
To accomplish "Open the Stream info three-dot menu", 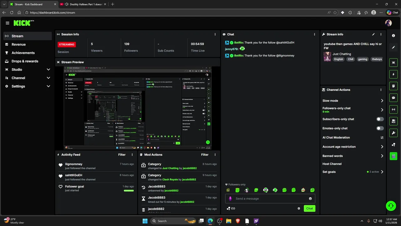I will coord(381,34).
